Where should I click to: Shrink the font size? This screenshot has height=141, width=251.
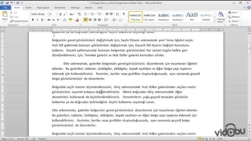pyautogui.click(x=65, y=14)
